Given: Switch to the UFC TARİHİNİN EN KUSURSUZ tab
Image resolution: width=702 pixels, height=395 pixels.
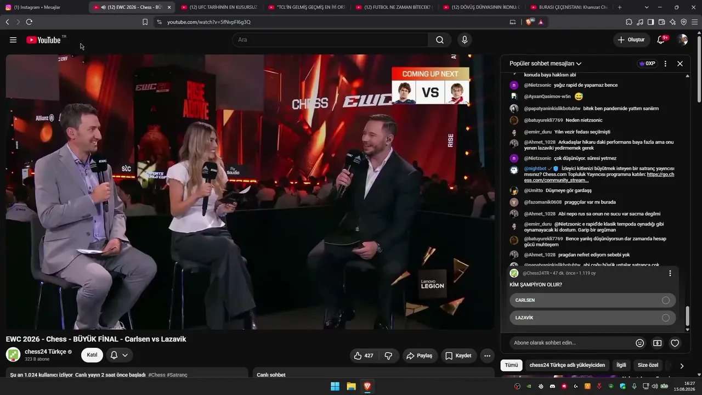Looking at the screenshot, I should coord(219,7).
